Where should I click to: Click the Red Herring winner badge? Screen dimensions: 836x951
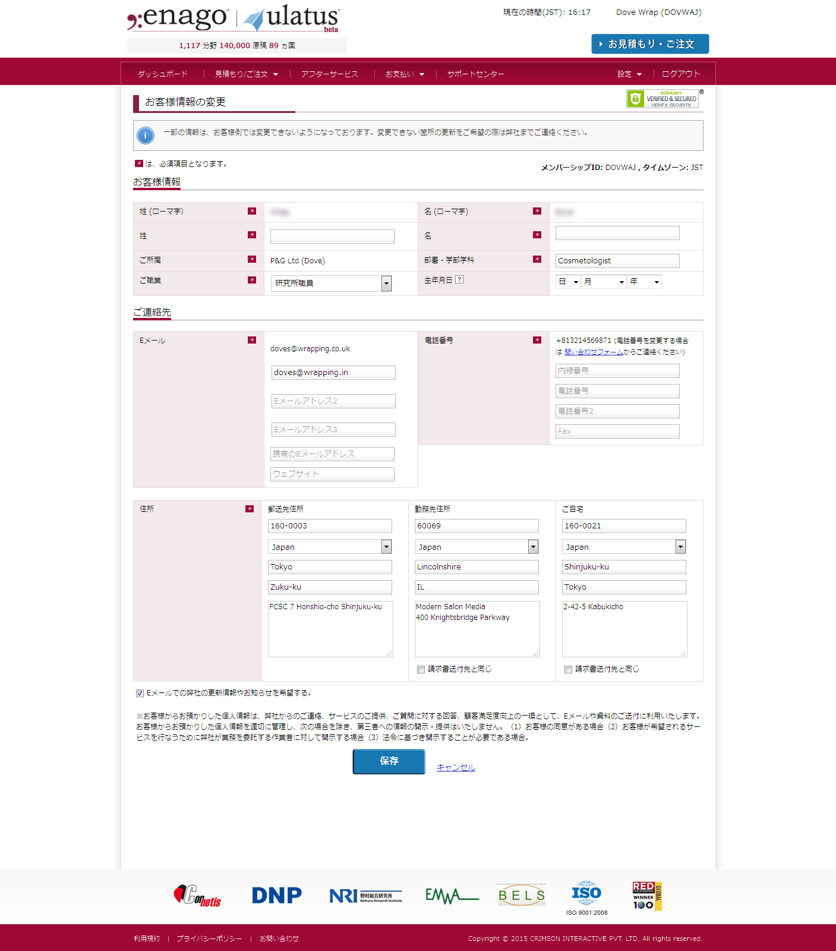[646, 896]
